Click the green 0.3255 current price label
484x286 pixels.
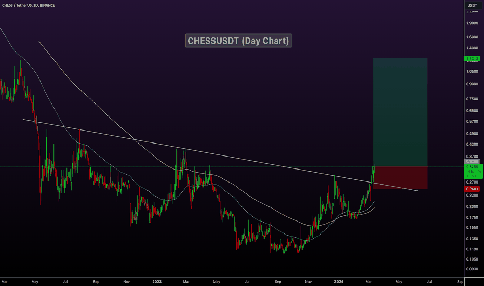point(473,171)
